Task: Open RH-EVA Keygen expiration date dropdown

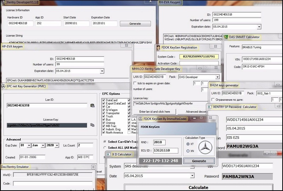Action: pyautogui.click(x=259, y=27)
